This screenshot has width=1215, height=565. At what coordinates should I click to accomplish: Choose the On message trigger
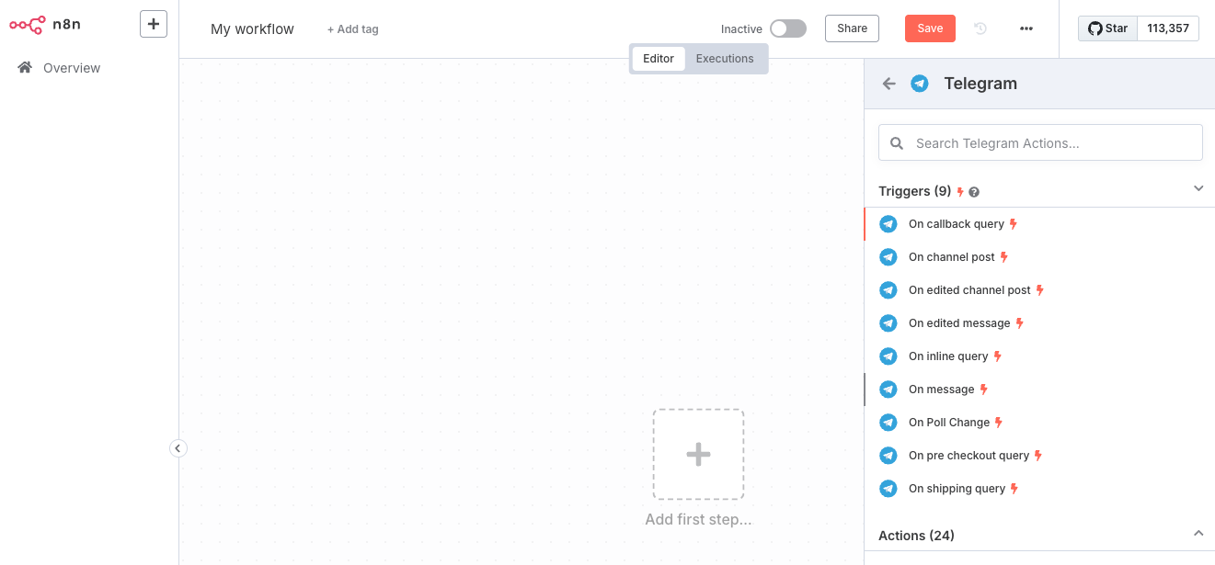(941, 390)
